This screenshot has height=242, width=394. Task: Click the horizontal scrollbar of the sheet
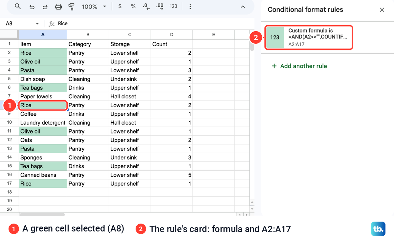[42, 214]
